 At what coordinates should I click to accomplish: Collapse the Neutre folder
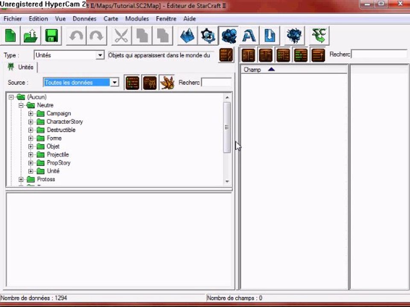(x=21, y=105)
